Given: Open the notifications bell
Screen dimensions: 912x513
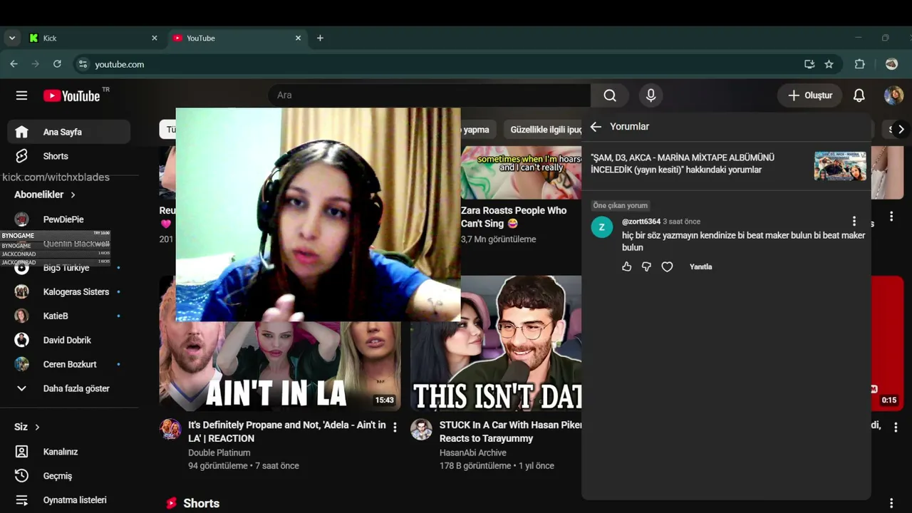Looking at the screenshot, I should click(859, 95).
